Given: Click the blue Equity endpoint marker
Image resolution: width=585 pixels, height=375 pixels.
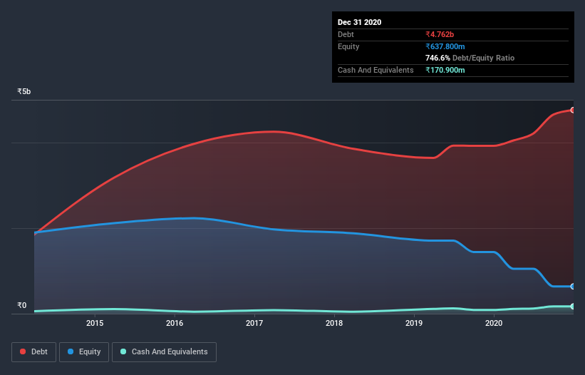Looking at the screenshot, I should point(573,287).
